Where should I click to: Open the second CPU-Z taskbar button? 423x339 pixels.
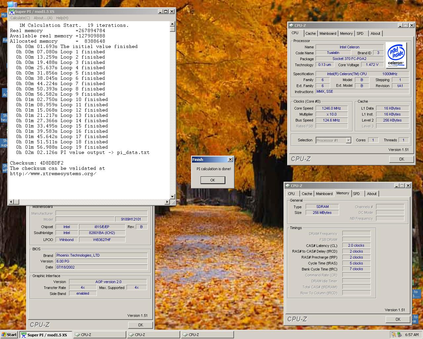point(153,335)
